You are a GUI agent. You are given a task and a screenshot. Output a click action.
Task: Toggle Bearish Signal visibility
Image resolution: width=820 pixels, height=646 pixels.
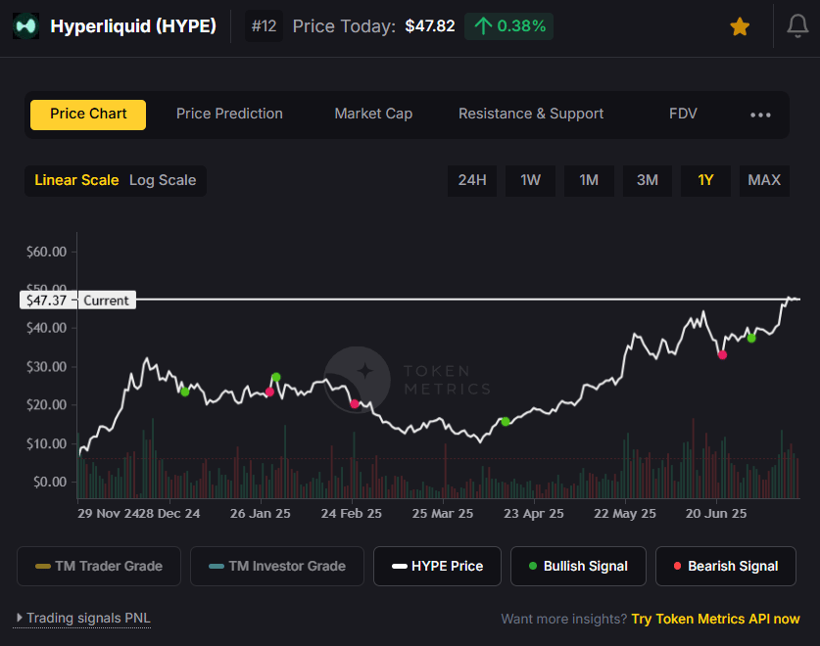tap(726, 566)
